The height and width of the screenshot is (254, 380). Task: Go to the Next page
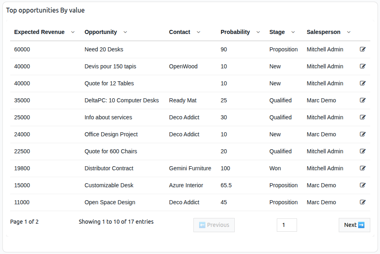354,225
